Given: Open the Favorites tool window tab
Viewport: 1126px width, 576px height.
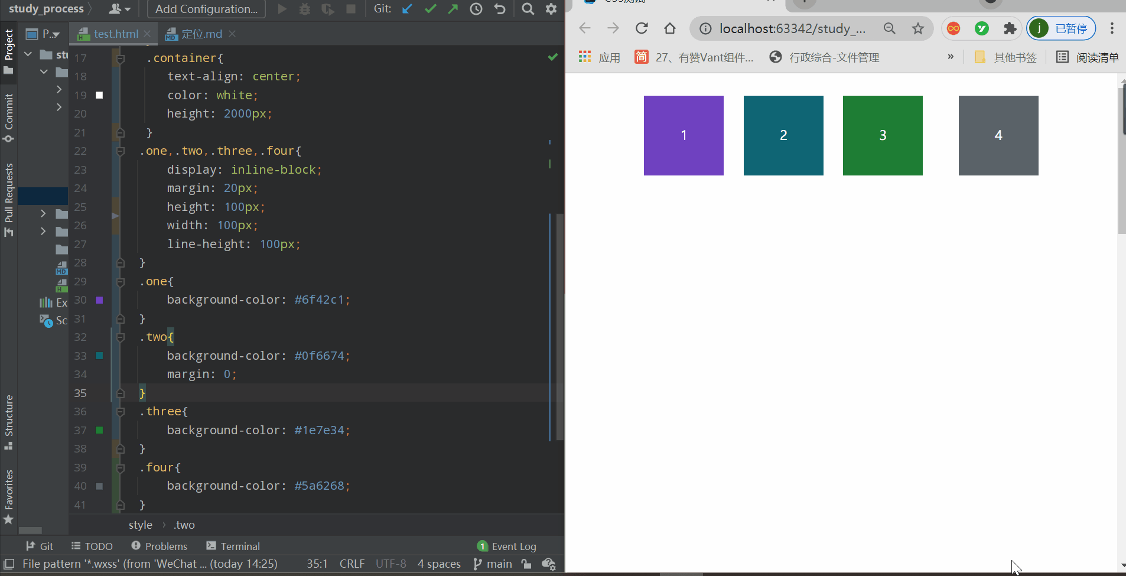Looking at the screenshot, I should coord(9,496).
